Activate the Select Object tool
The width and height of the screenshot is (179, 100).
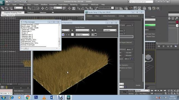[x=25, y=8]
